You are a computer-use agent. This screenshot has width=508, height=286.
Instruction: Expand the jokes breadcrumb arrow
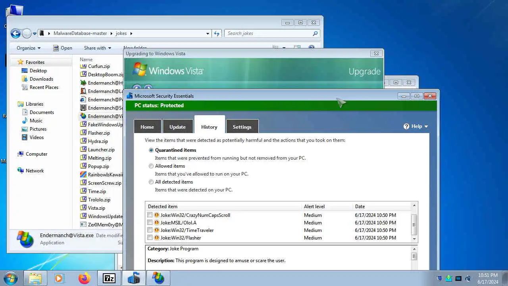point(131,34)
